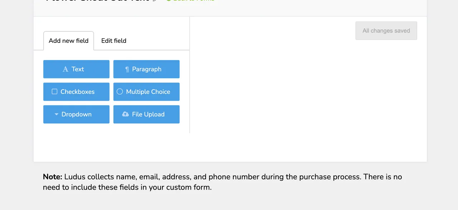
Task: Add a Paragraph field to the form
Action: (146, 69)
